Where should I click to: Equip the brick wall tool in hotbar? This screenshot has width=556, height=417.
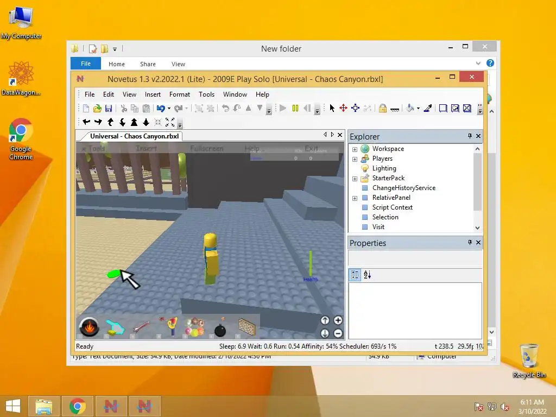247,327
